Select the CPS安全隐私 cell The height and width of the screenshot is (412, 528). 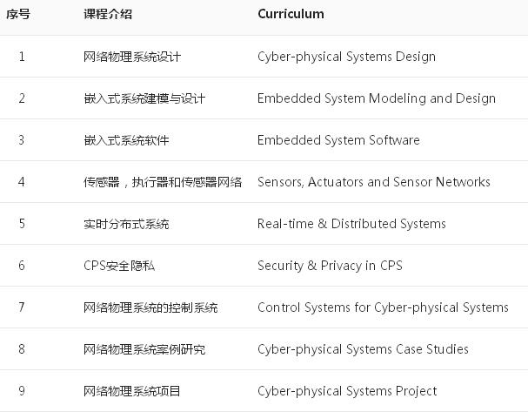[x=119, y=266]
